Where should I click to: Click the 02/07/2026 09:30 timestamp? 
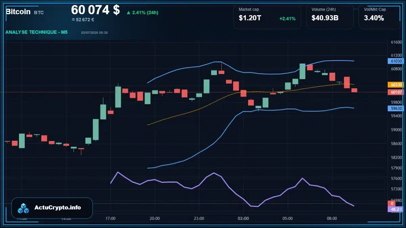pos(94,33)
